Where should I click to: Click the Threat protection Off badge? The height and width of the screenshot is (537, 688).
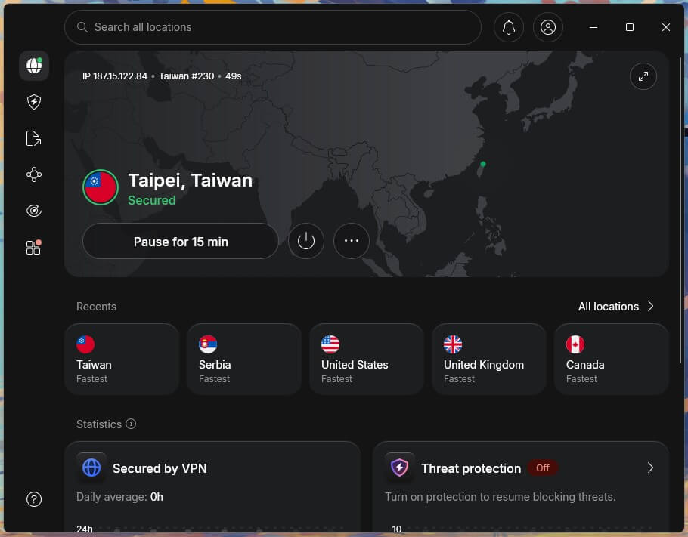[x=543, y=468]
